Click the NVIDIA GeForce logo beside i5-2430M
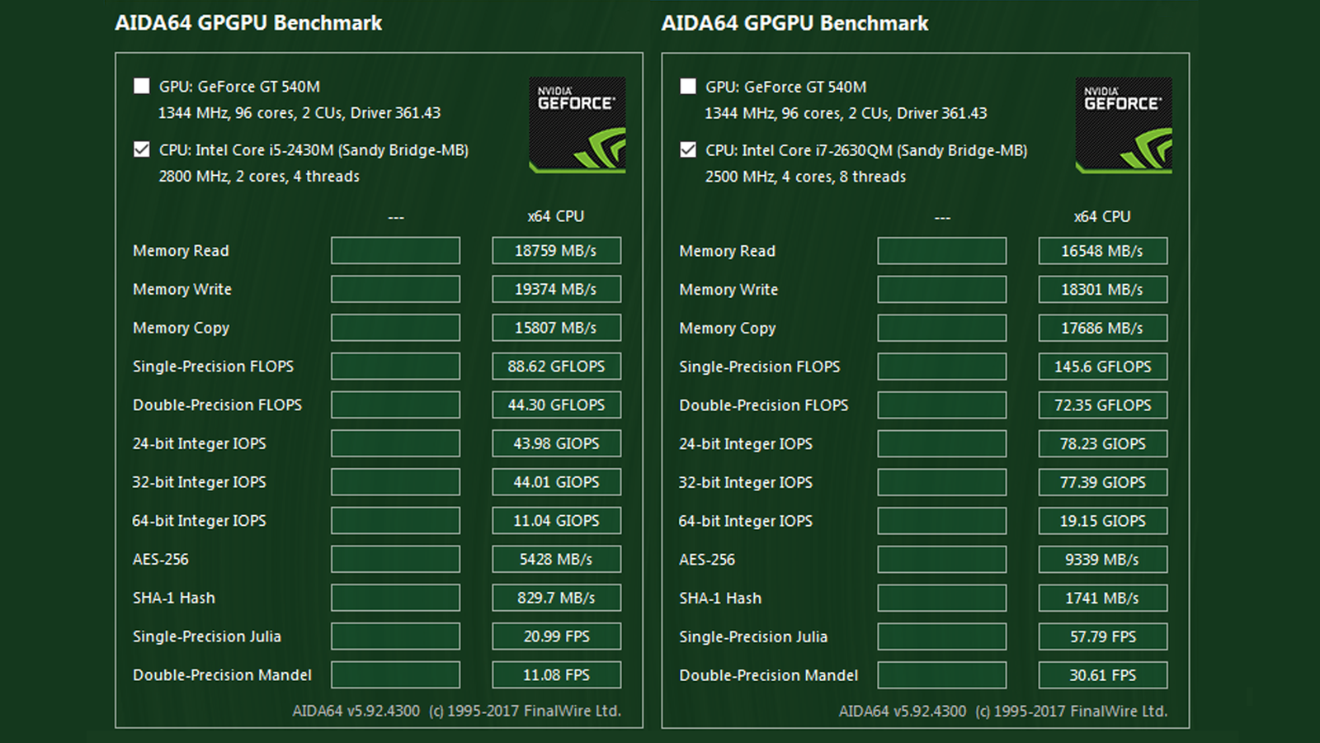 [x=577, y=125]
